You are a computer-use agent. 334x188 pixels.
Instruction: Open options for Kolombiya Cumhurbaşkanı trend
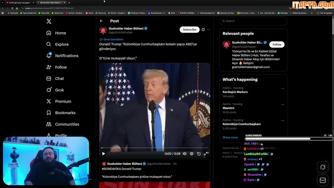click(x=283, y=121)
